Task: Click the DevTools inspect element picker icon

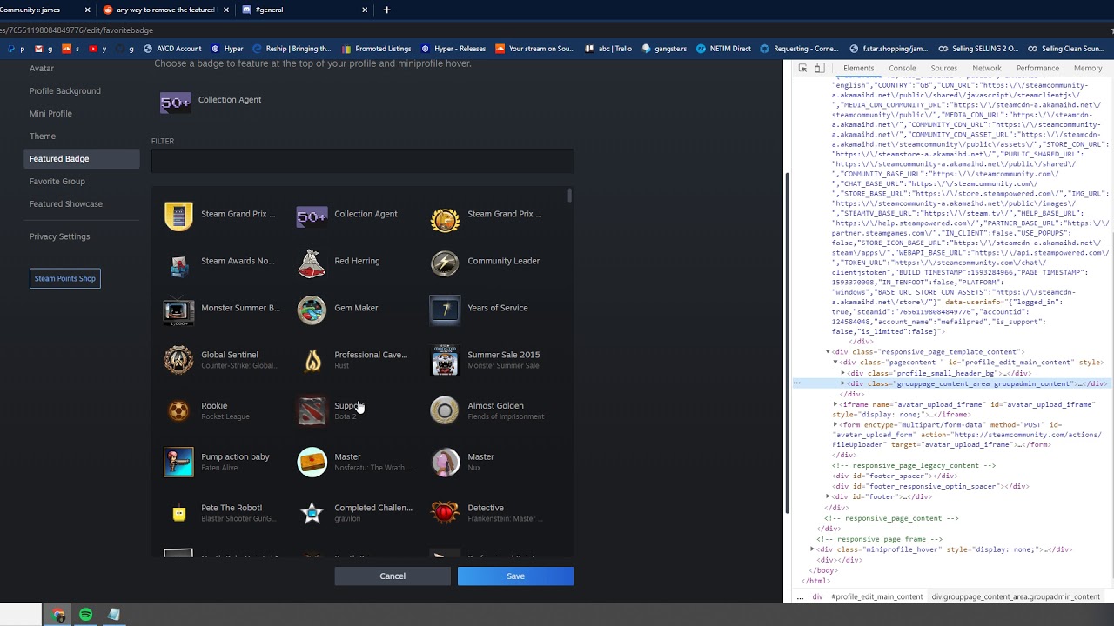Action: [x=802, y=68]
